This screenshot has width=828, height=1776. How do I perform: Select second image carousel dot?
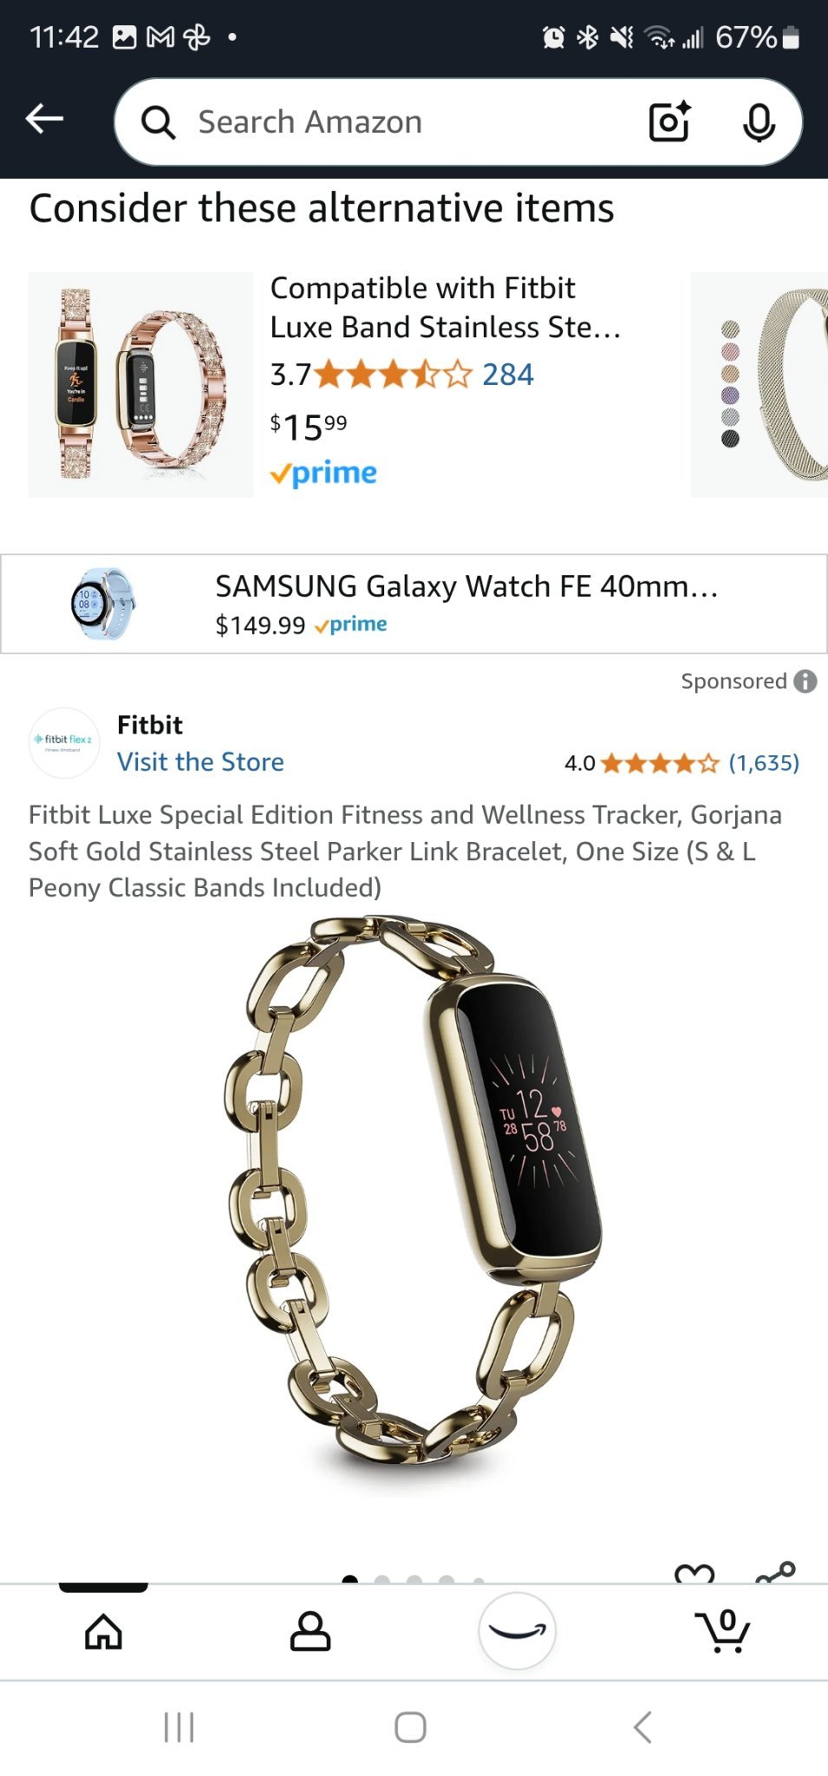point(381,1580)
